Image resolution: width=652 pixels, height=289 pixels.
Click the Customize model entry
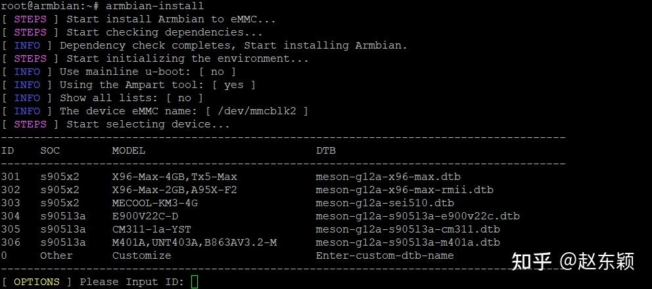coord(141,256)
